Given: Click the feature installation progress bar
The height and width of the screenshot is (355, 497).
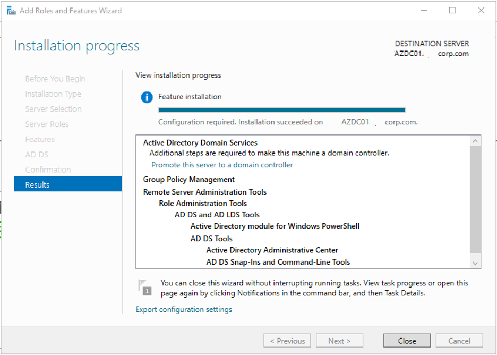Looking at the screenshot, I should (282, 110).
